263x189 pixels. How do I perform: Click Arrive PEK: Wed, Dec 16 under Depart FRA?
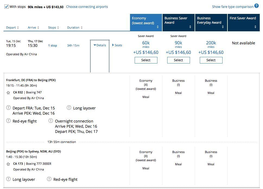[x=34, y=113]
